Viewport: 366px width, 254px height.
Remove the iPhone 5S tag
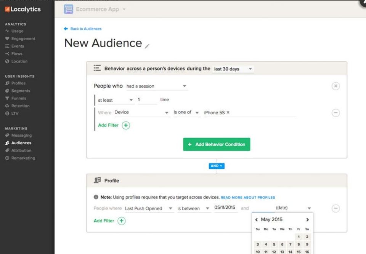pyautogui.click(x=228, y=112)
